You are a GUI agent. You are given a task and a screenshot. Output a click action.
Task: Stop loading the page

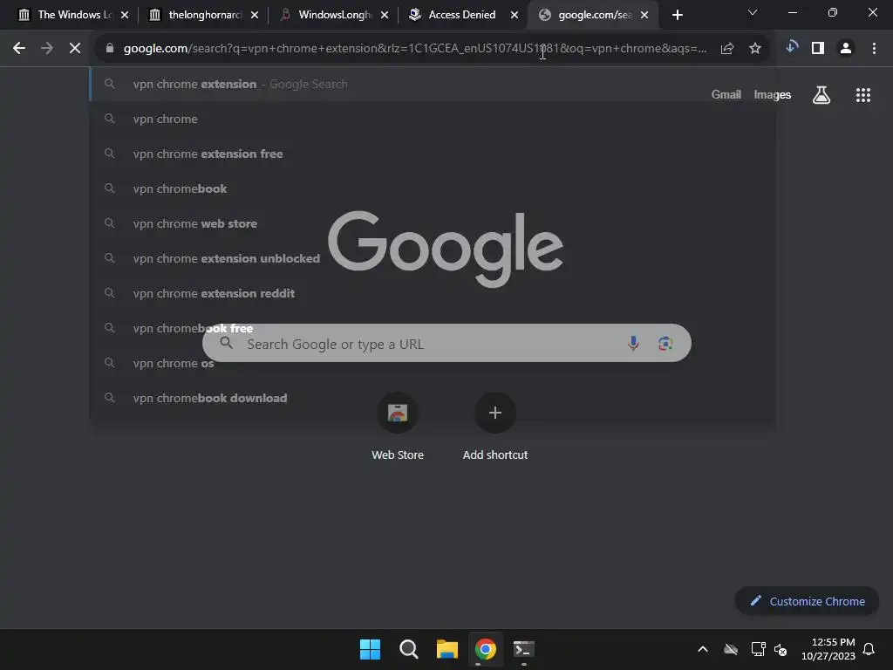[75, 49]
